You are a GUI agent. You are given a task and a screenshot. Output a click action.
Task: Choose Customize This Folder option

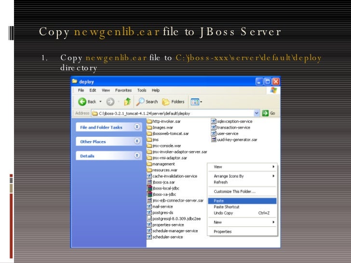(242, 191)
